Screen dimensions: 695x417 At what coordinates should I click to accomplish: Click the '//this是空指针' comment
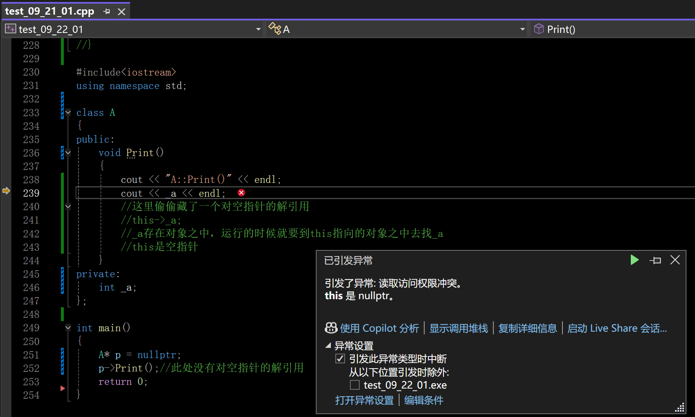159,247
